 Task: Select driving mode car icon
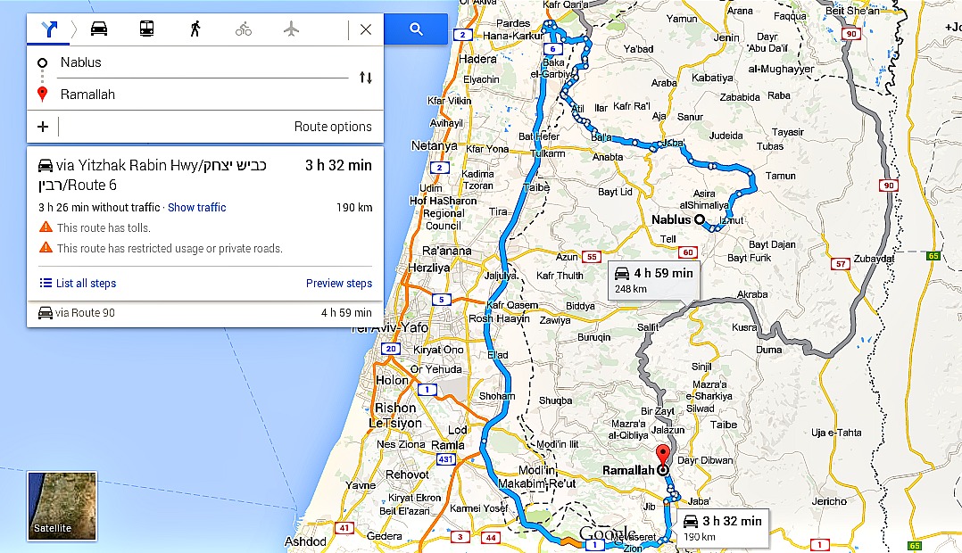click(99, 29)
